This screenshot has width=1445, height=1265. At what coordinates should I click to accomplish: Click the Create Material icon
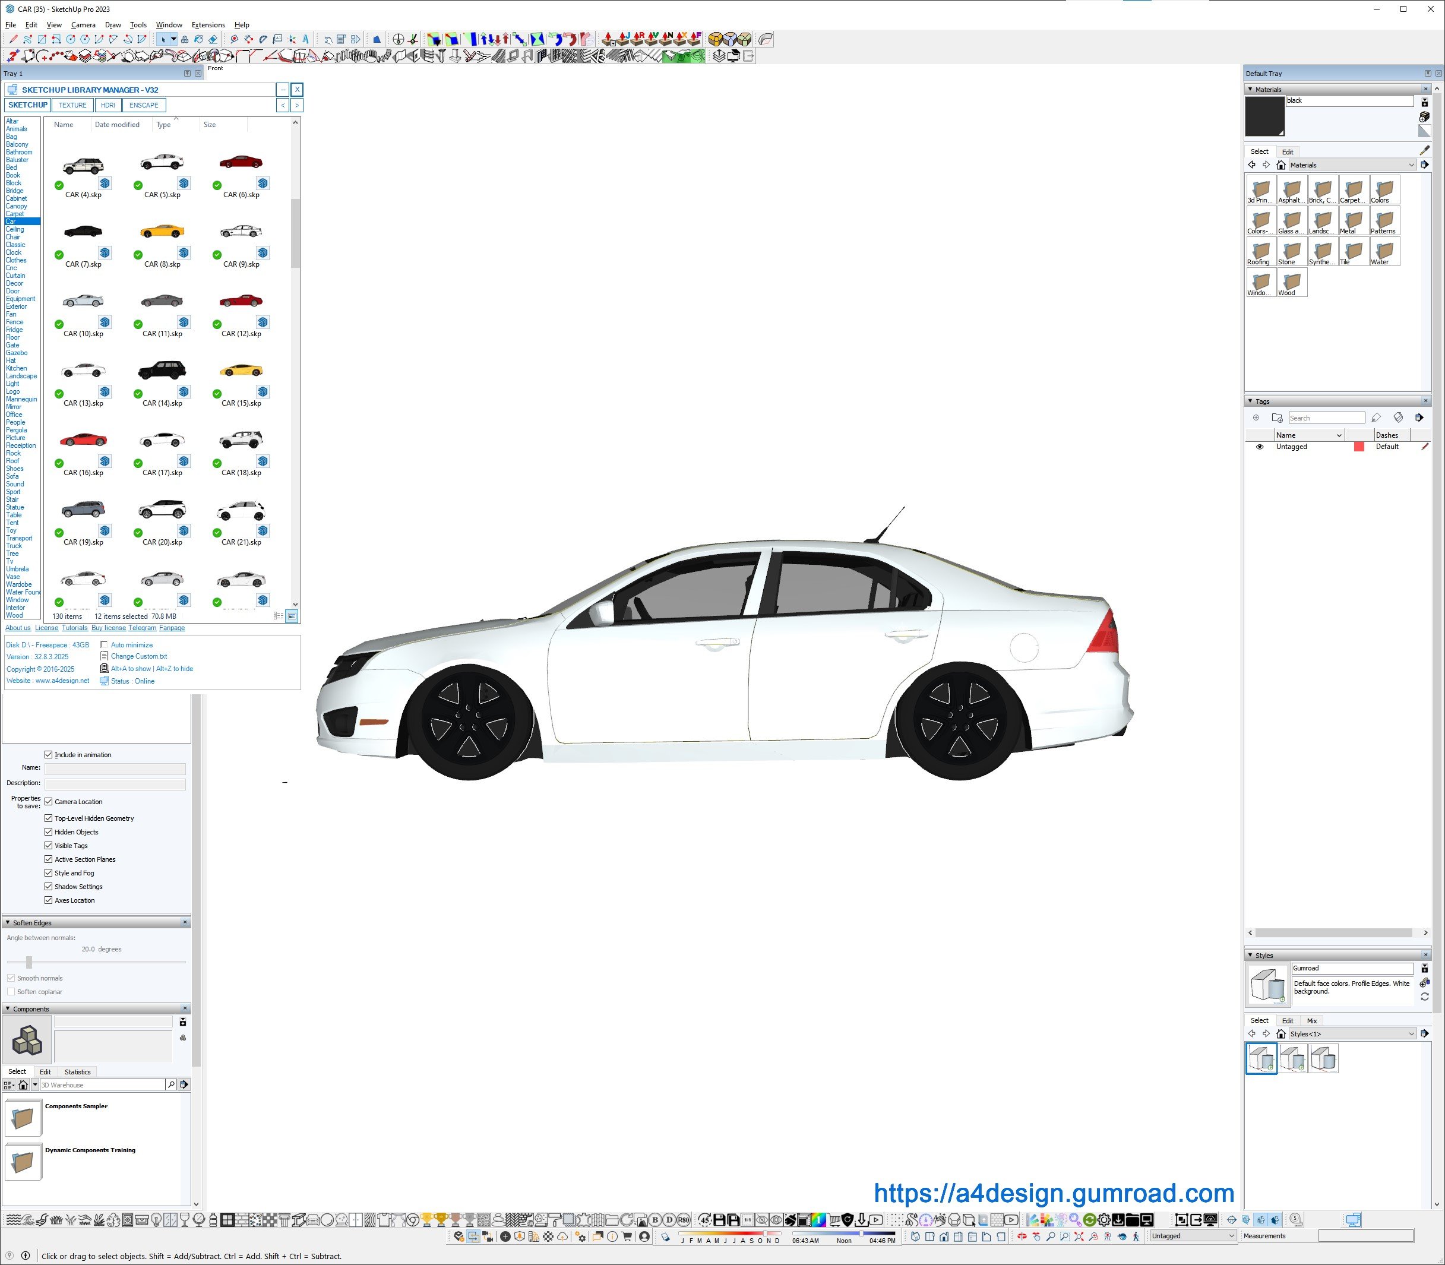(1424, 116)
